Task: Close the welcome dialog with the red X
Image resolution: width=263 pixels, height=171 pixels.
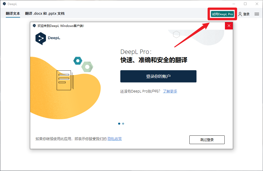Action: pyautogui.click(x=229, y=26)
